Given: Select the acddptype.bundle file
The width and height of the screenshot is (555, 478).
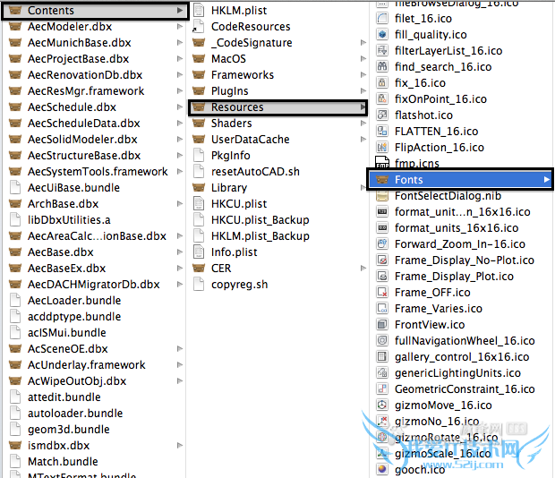Looking at the screenshot, I should point(74,316).
